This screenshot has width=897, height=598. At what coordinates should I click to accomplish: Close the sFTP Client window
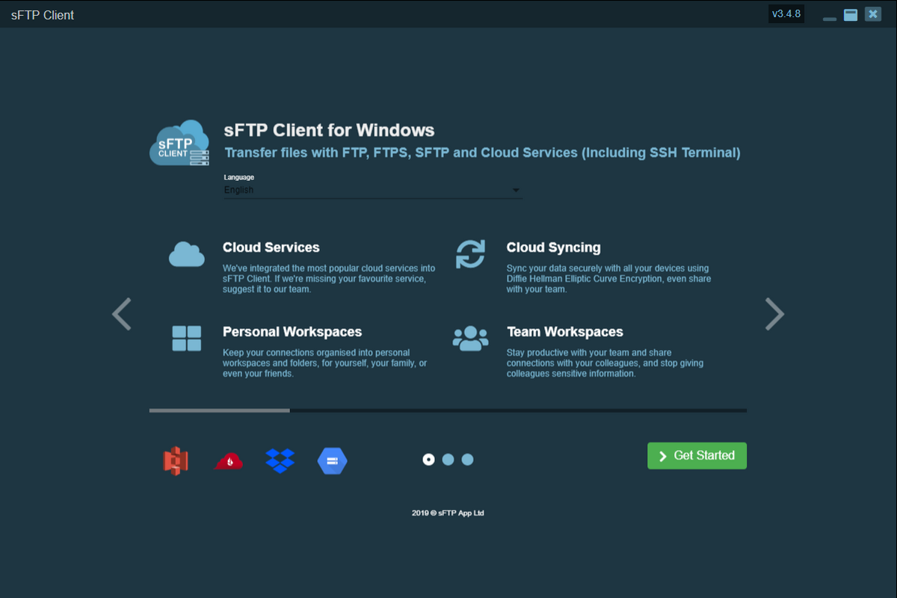click(873, 14)
